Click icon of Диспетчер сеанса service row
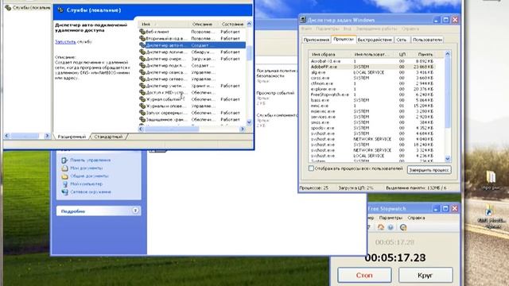Screen dimensions: 509x286 (x=142, y=72)
